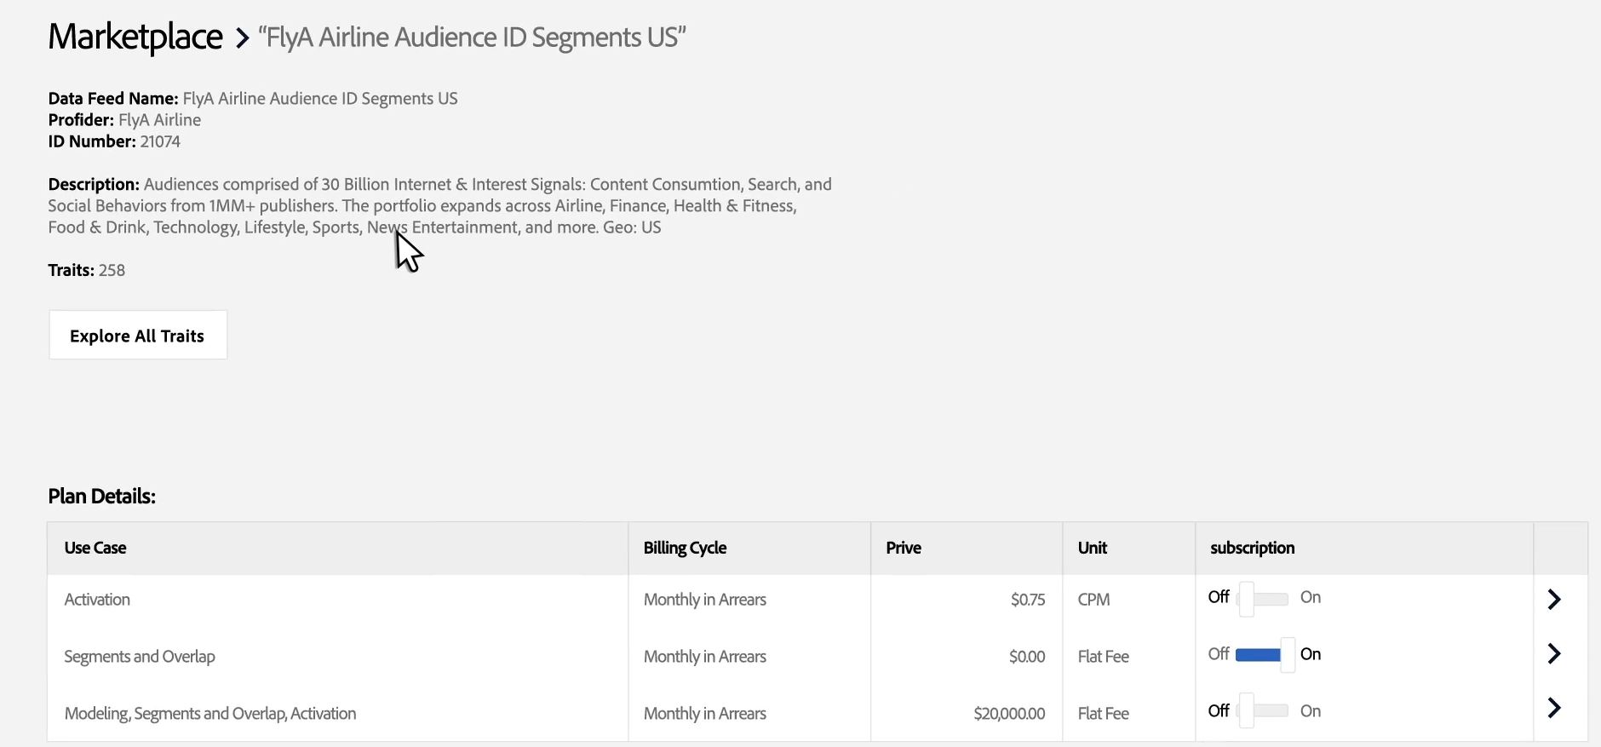This screenshot has width=1601, height=747.
Task: Open the $20,000.00 Modeling plan arrow
Action: (1554, 708)
